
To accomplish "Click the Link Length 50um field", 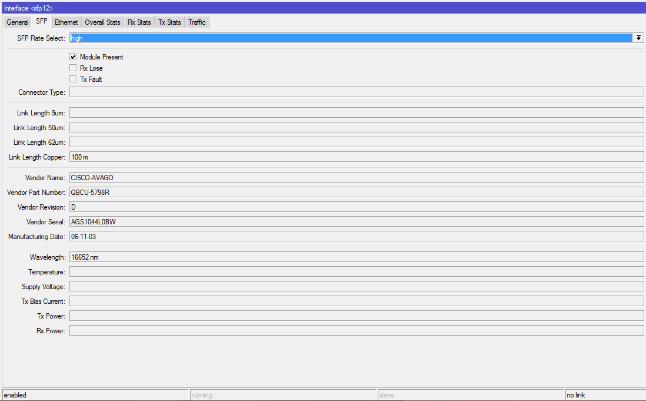I will (x=357, y=127).
